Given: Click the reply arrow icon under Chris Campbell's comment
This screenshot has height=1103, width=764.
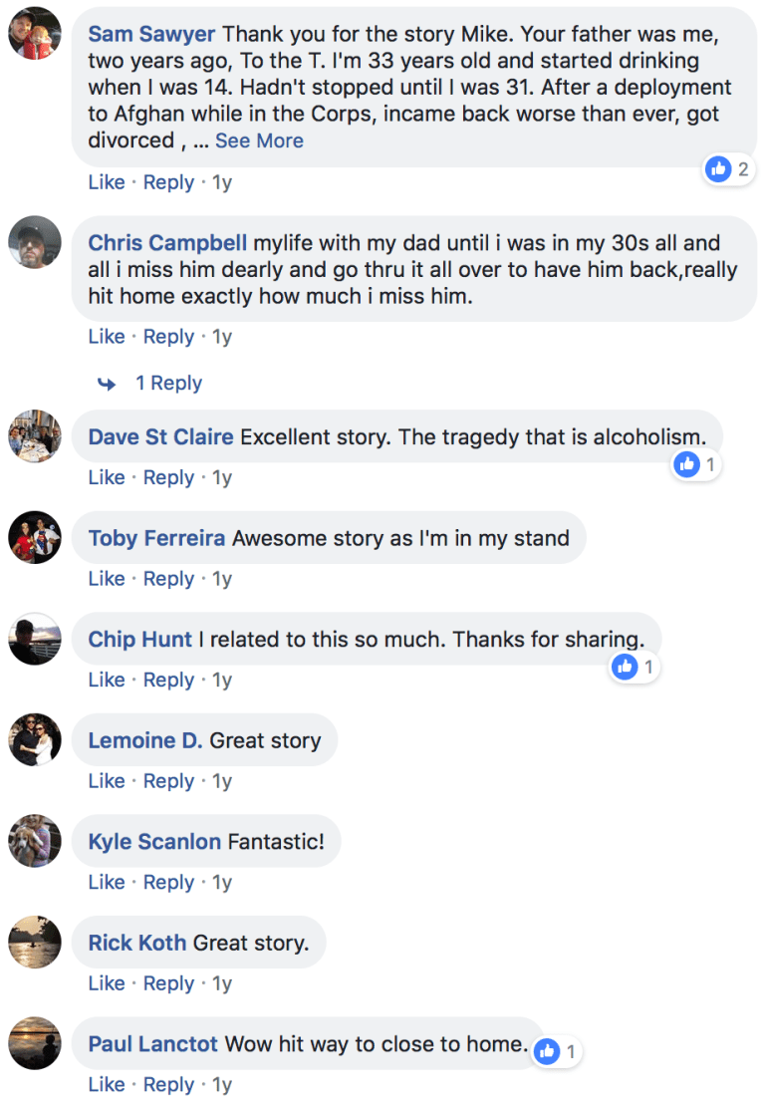Looking at the screenshot, I should (x=108, y=383).
